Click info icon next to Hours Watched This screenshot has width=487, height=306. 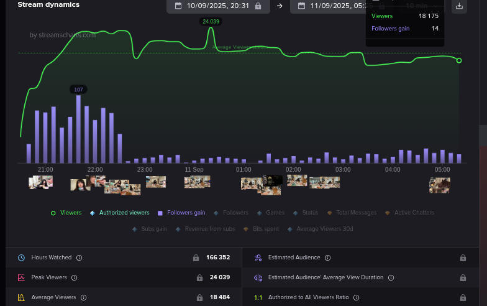tap(79, 257)
